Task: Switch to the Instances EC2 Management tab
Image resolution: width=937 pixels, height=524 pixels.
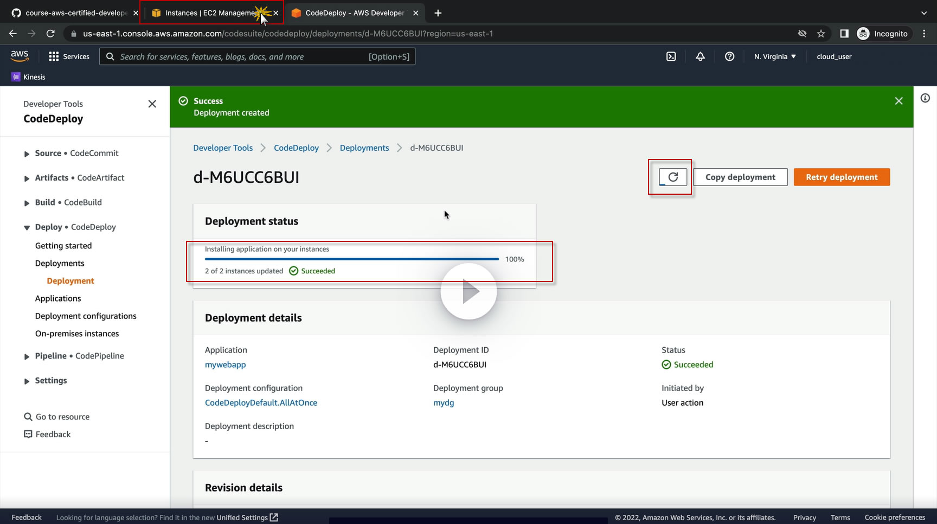Action: (x=211, y=13)
